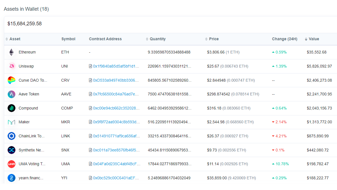Click the ChainLink Token hexagon icon
337x190 pixels.
coord(12,136)
